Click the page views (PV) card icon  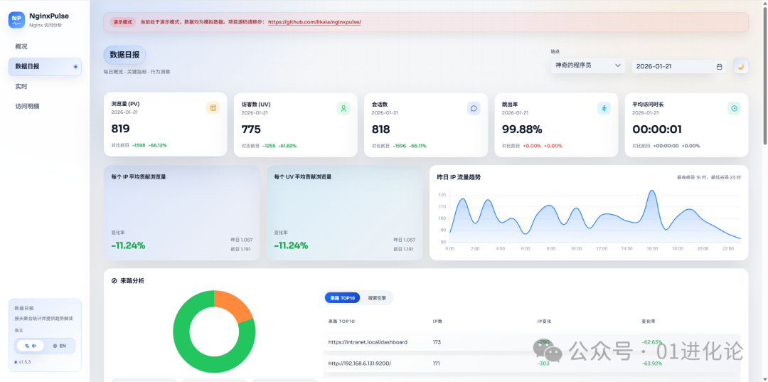[x=213, y=107]
